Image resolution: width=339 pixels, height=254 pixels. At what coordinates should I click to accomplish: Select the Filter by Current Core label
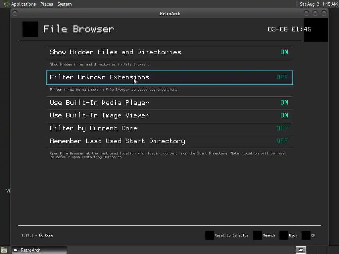point(93,128)
